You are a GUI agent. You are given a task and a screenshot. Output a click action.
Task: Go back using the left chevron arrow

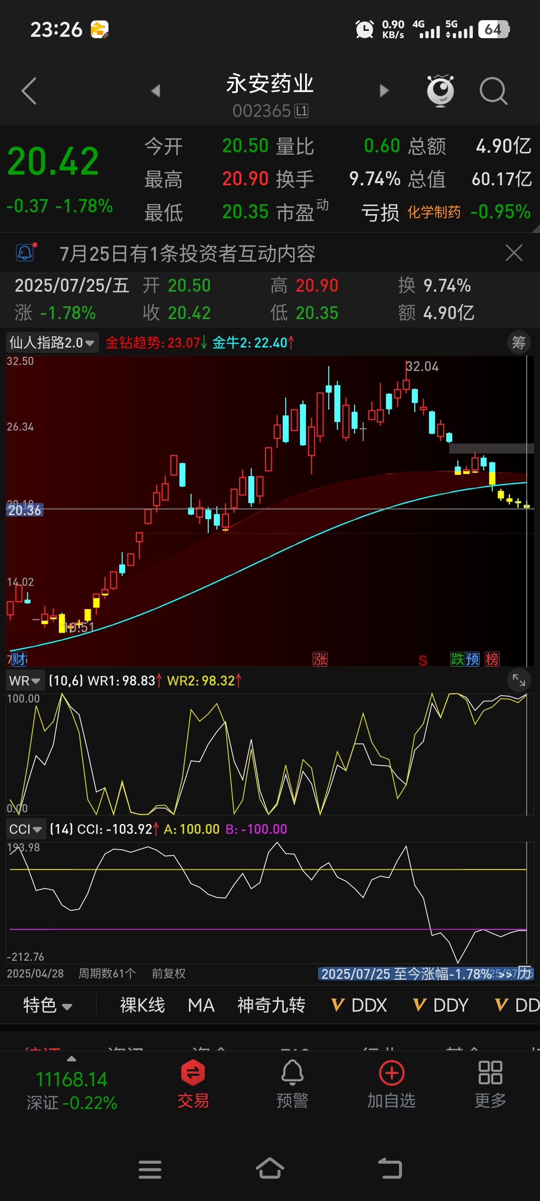[x=29, y=91]
